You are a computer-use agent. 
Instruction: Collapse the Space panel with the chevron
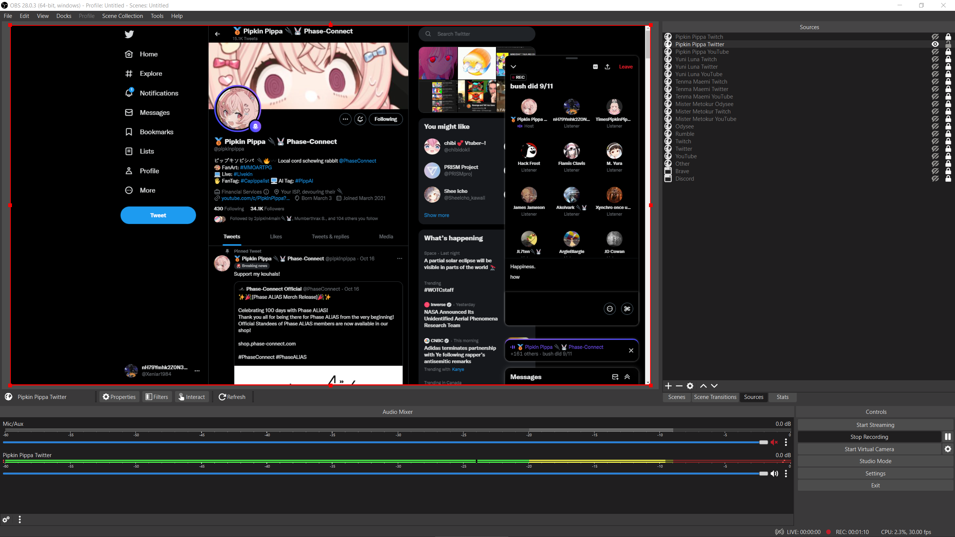514,67
